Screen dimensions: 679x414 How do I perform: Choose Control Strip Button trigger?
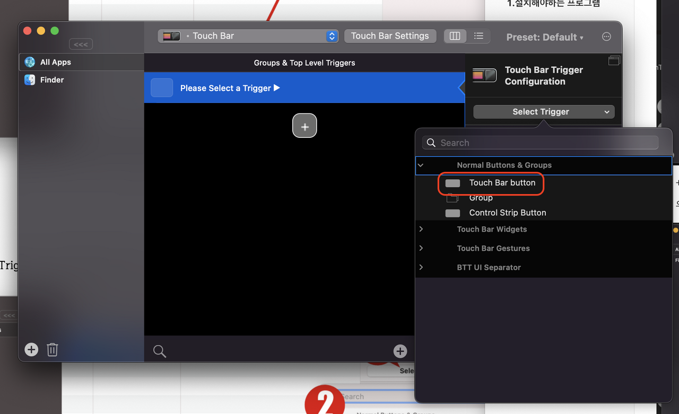[508, 213]
